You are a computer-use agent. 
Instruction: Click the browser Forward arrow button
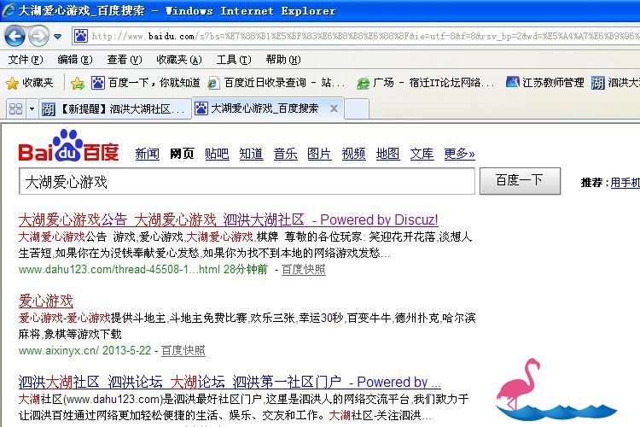pyautogui.click(x=38, y=37)
